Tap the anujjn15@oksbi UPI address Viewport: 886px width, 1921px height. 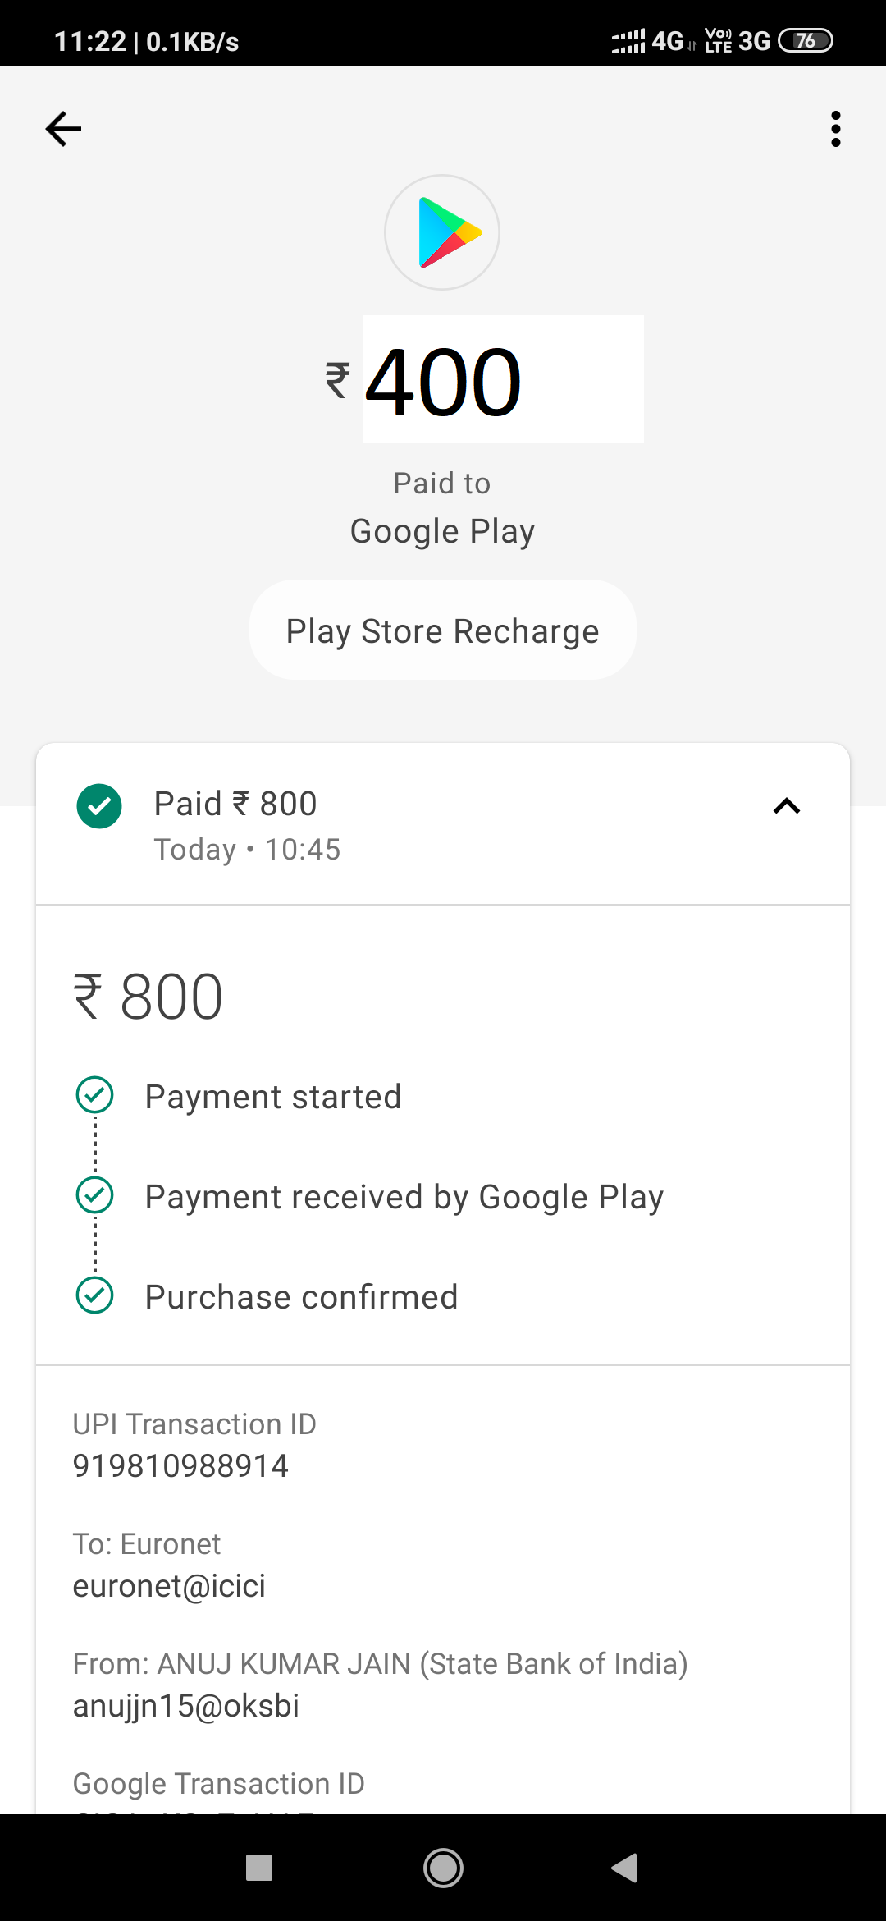[x=186, y=1706]
